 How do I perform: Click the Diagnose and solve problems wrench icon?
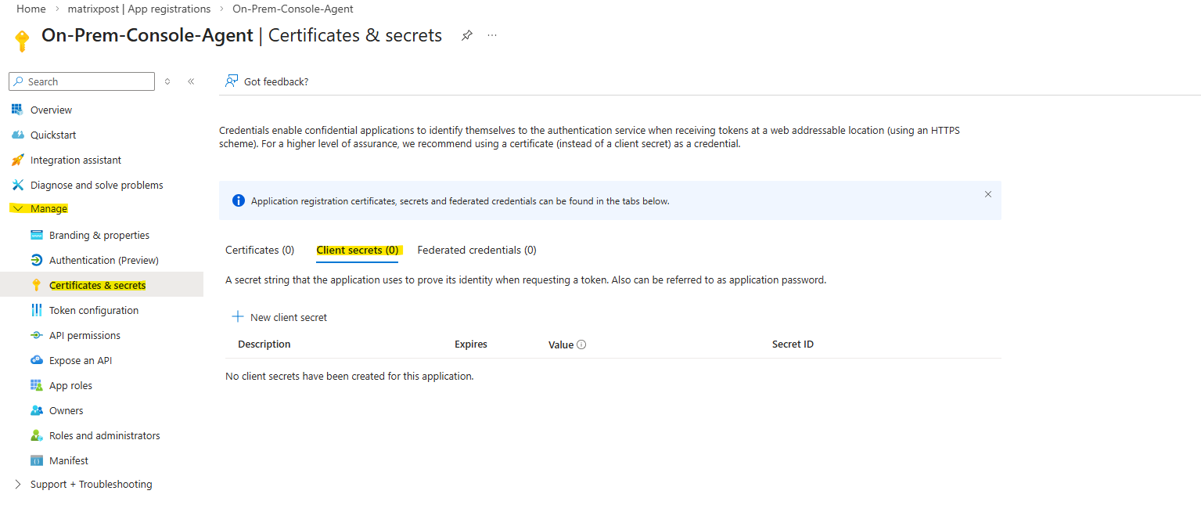[17, 185]
